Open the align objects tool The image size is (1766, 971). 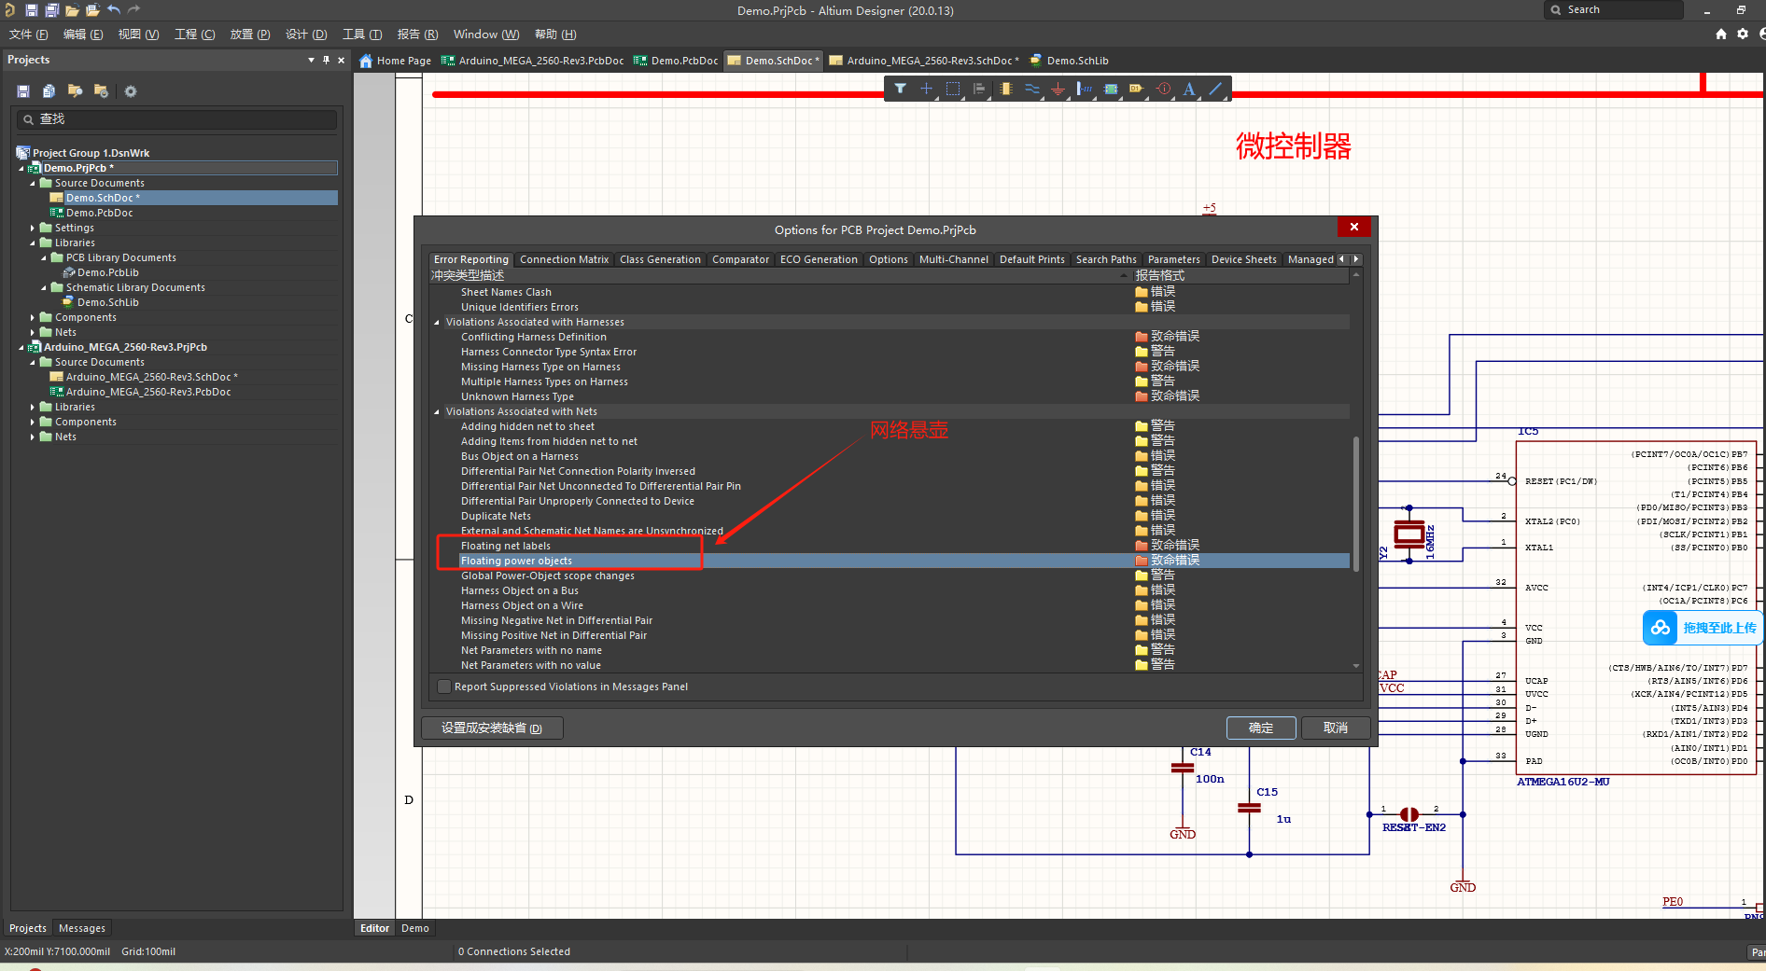tap(978, 89)
